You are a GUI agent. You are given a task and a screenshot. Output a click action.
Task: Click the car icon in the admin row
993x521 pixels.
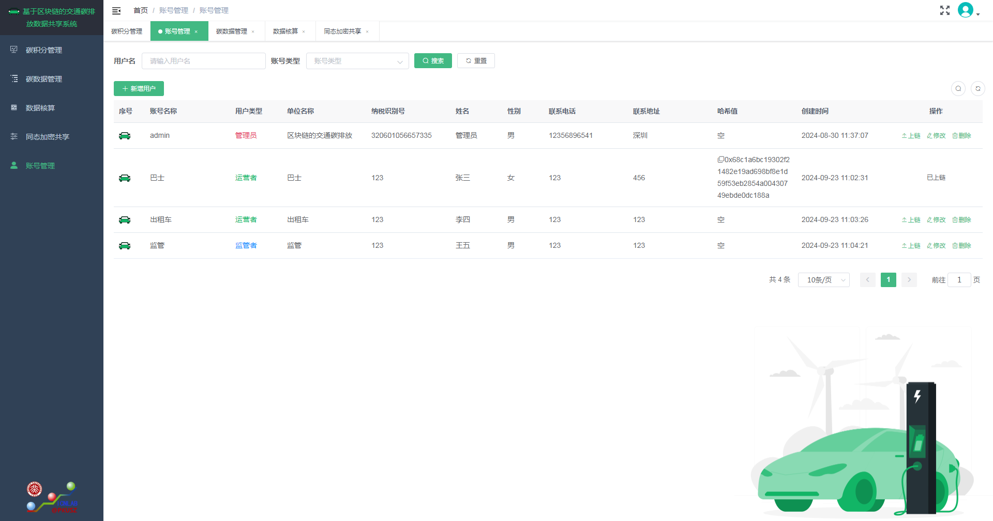[x=125, y=136]
